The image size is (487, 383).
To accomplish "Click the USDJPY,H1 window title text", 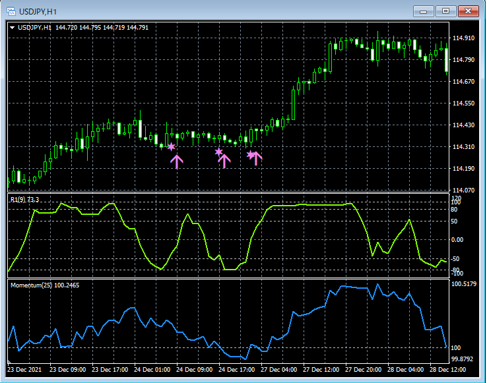I will point(38,12).
